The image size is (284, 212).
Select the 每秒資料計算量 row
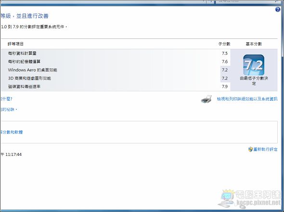pyautogui.click(x=116, y=53)
